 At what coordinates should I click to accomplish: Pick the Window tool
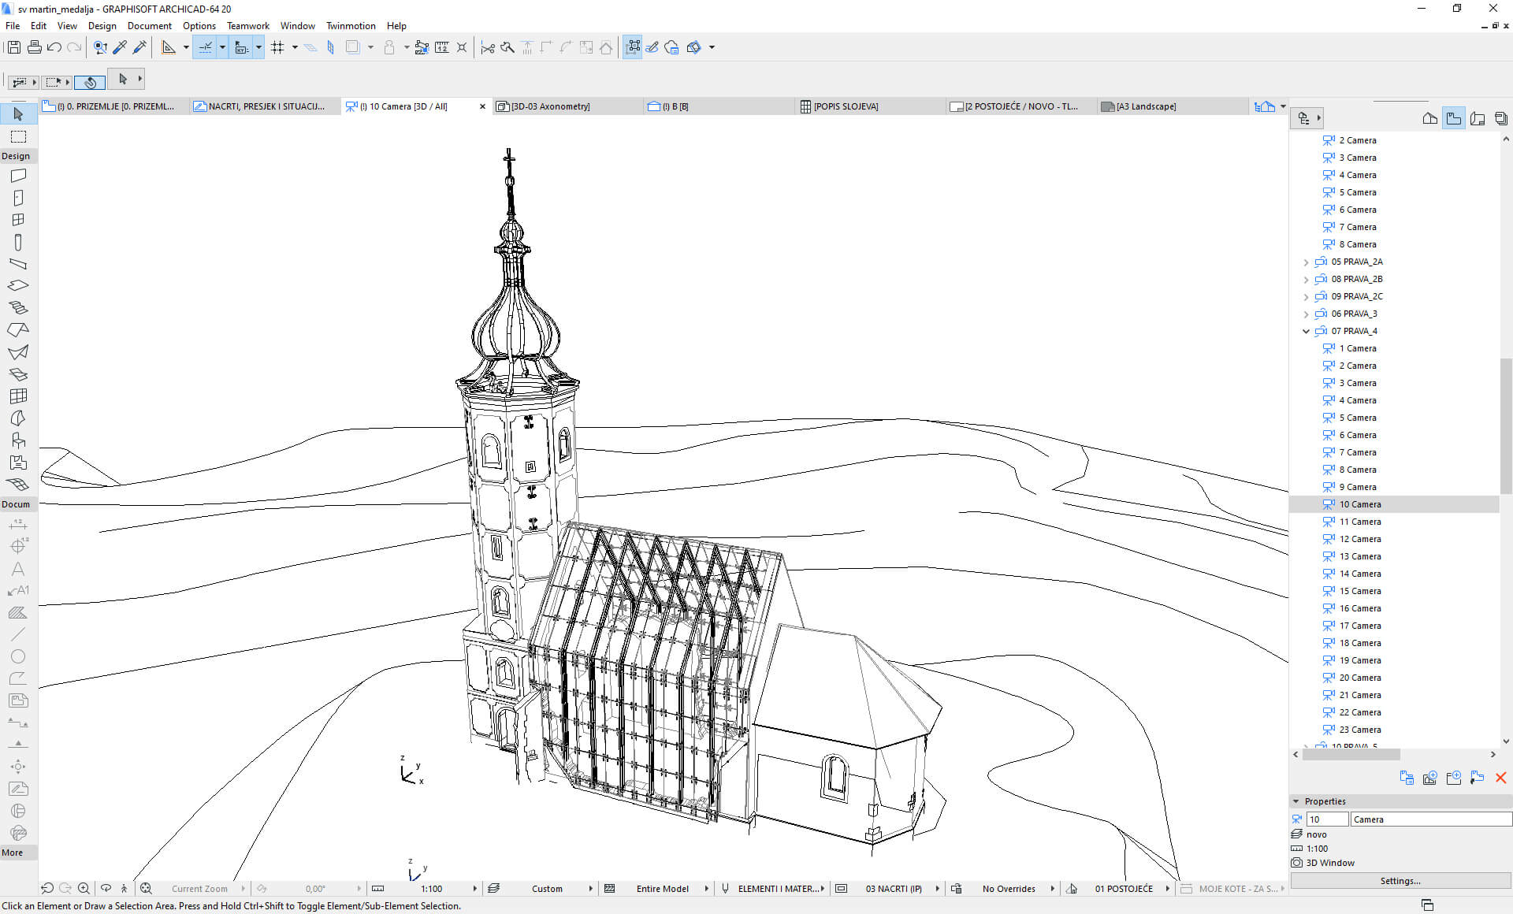click(x=18, y=220)
